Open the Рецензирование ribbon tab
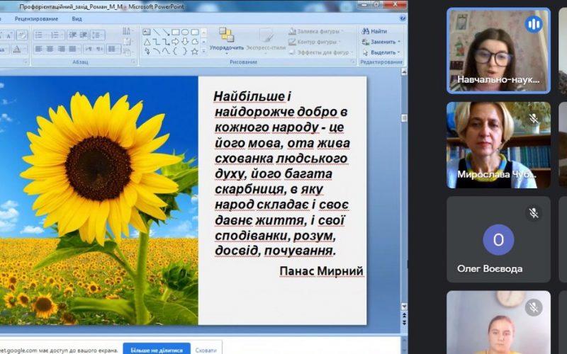 [x=36, y=18]
